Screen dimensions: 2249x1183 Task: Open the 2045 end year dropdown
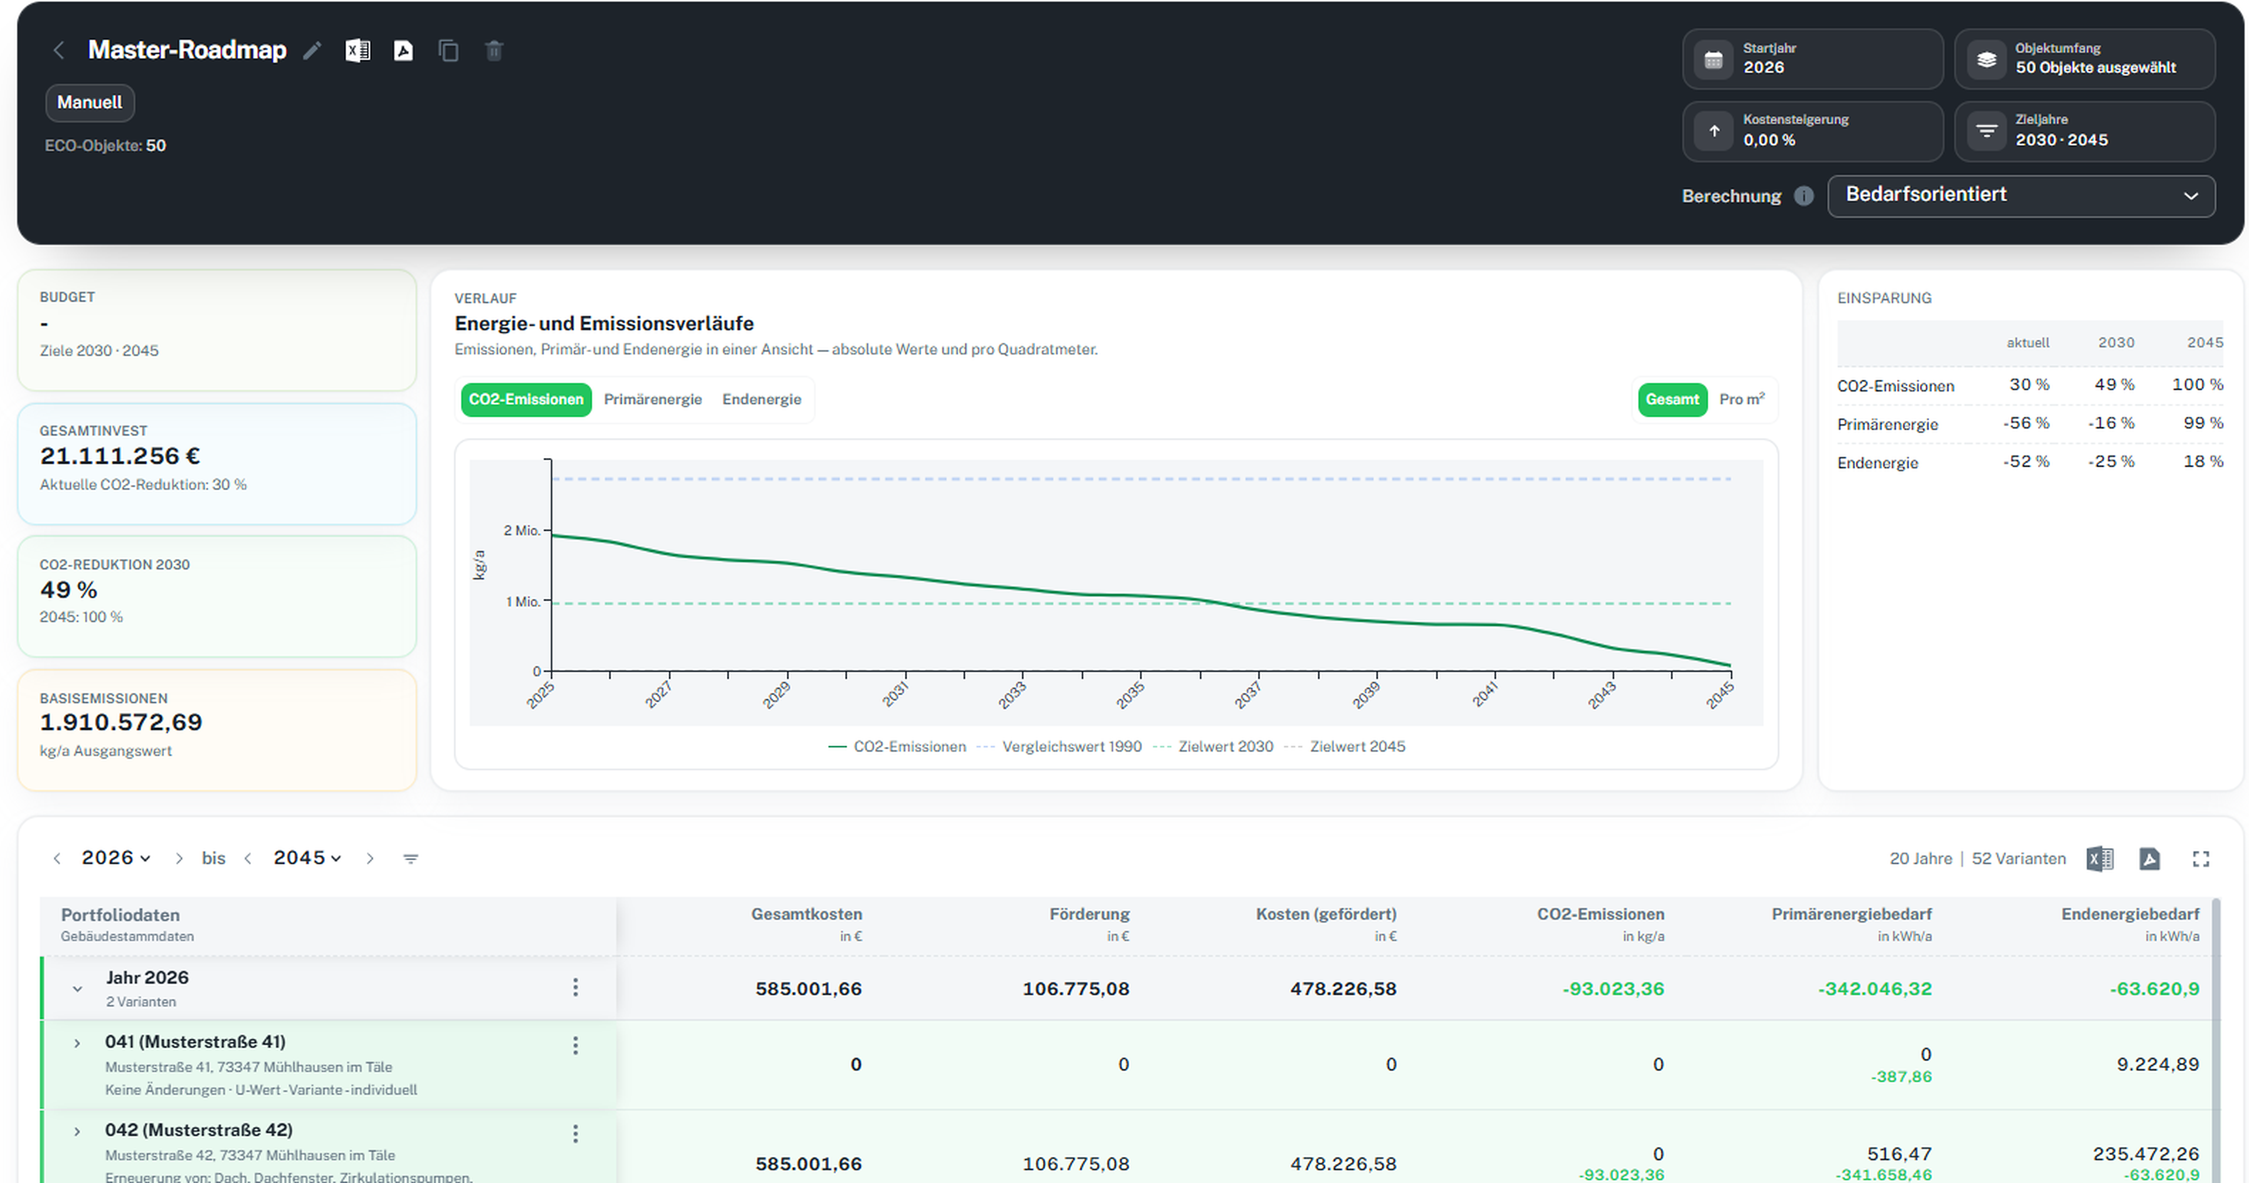pos(307,858)
